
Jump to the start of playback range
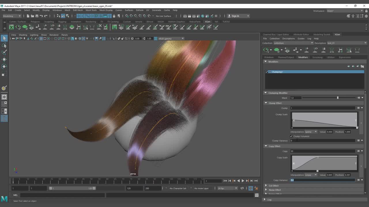click(225, 181)
